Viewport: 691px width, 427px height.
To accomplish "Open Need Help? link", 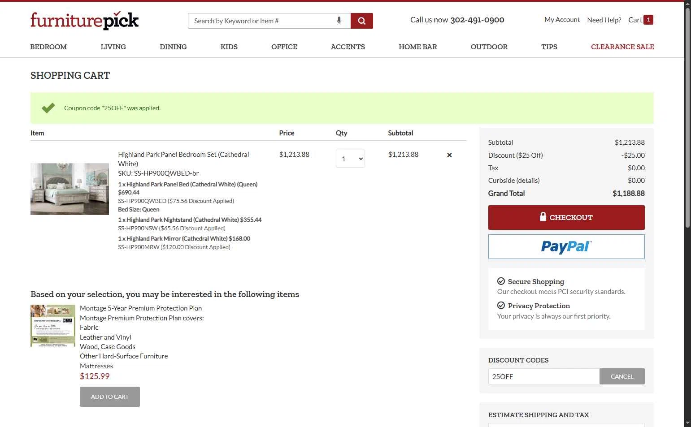I will coord(604,20).
